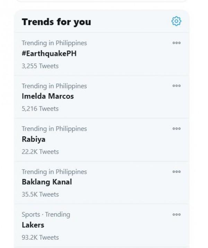This screenshot has width=208, height=248.
Task: Open trends settings gear icon
Action: pyautogui.click(x=176, y=22)
